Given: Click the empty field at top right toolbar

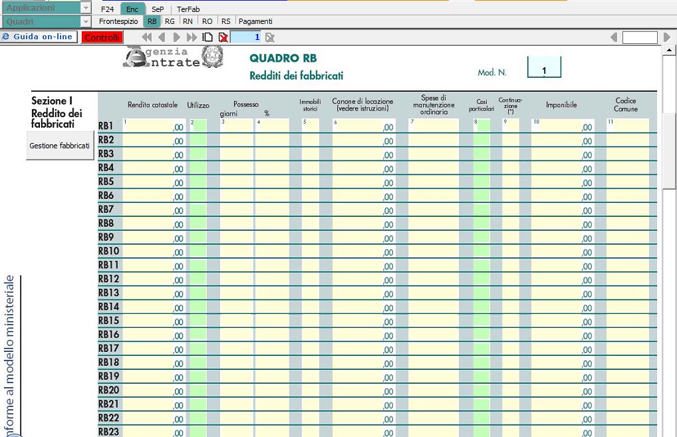Looking at the screenshot, I should [640, 37].
